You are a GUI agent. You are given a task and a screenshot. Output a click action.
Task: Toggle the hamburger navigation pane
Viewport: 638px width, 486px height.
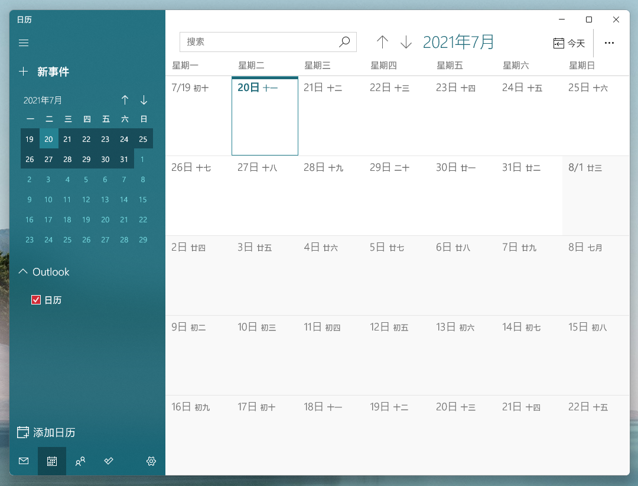[24, 43]
